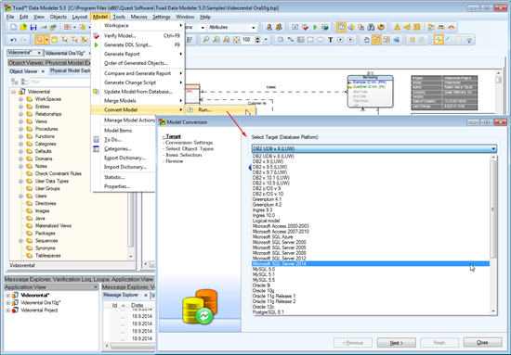This screenshot has height=355, width=511.
Task: Open the selection tool dropdown arrow
Action: click(x=47, y=40)
